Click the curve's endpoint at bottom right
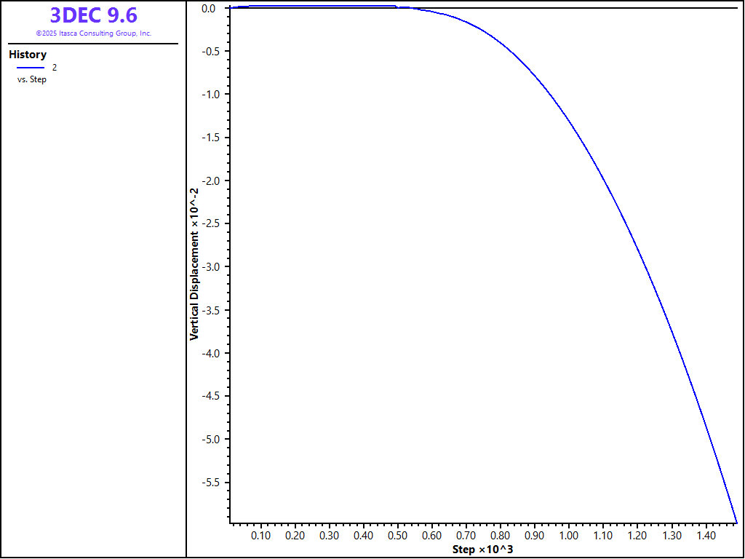 pos(736,522)
